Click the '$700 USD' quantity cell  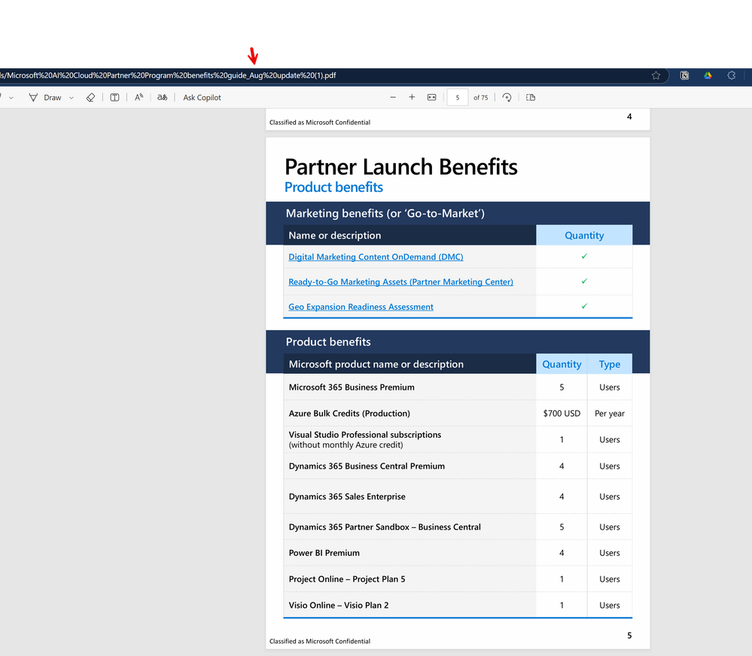pos(562,414)
